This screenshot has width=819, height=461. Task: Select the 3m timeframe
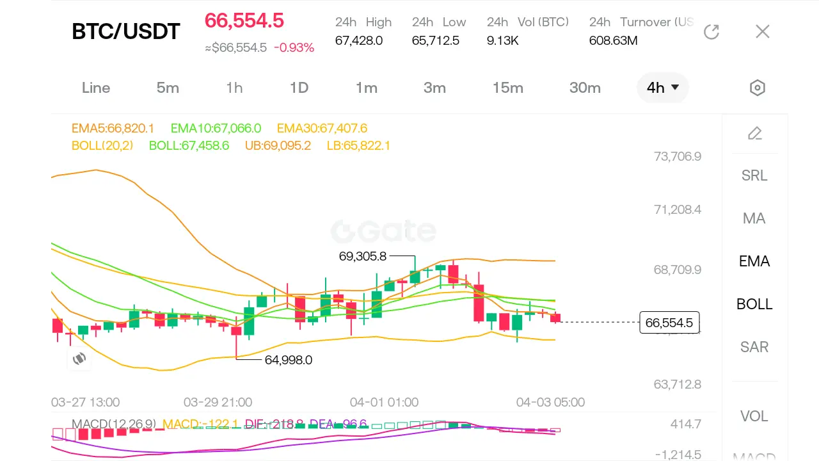pyautogui.click(x=434, y=88)
